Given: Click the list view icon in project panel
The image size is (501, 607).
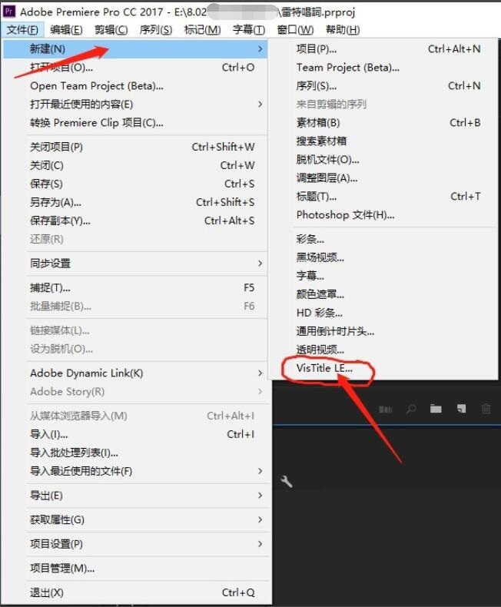Looking at the screenshot, I should click(385, 410).
